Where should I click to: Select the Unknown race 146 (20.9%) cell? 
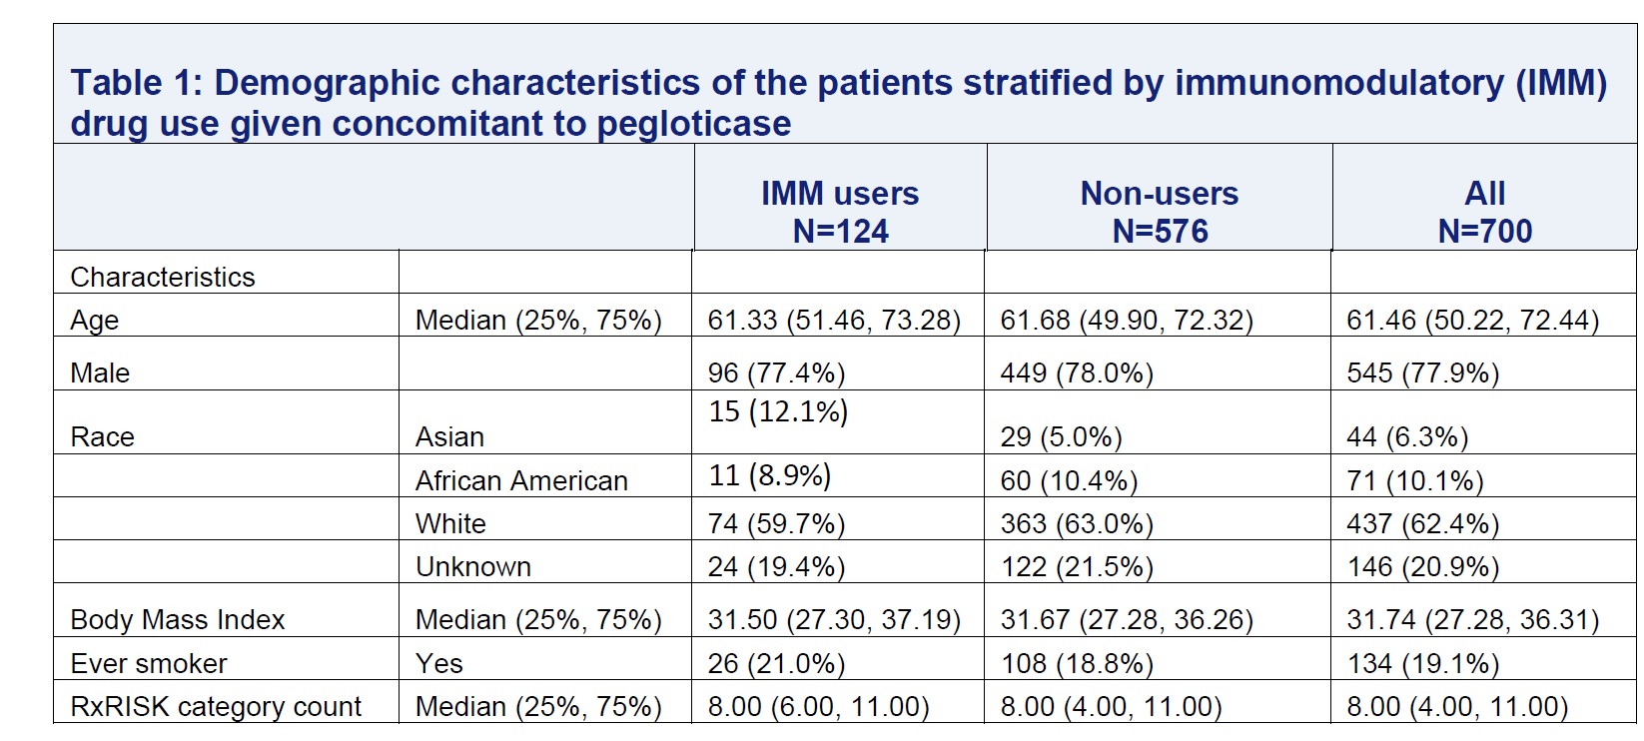(x=1422, y=567)
